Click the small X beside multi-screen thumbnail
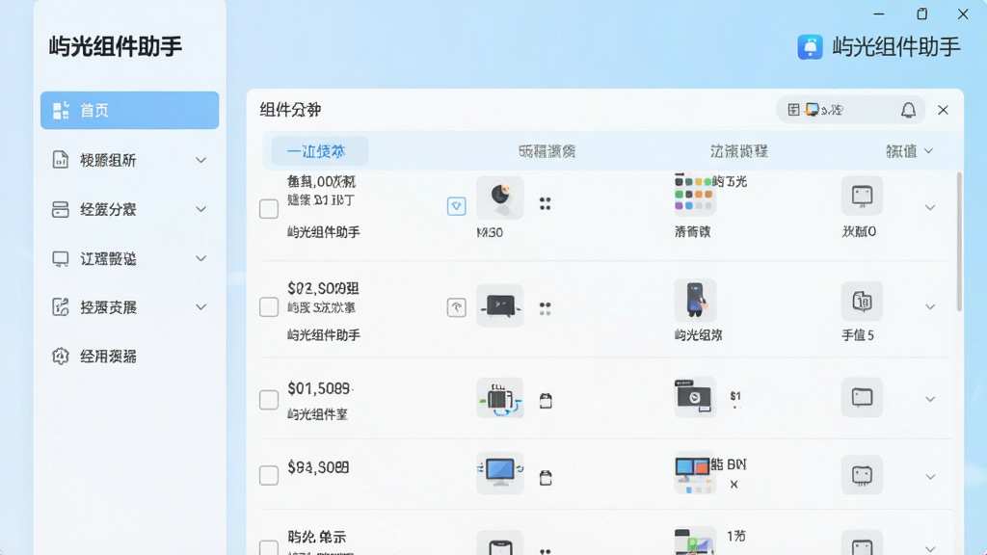The width and height of the screenshot is (987, 555). point(734,485)
